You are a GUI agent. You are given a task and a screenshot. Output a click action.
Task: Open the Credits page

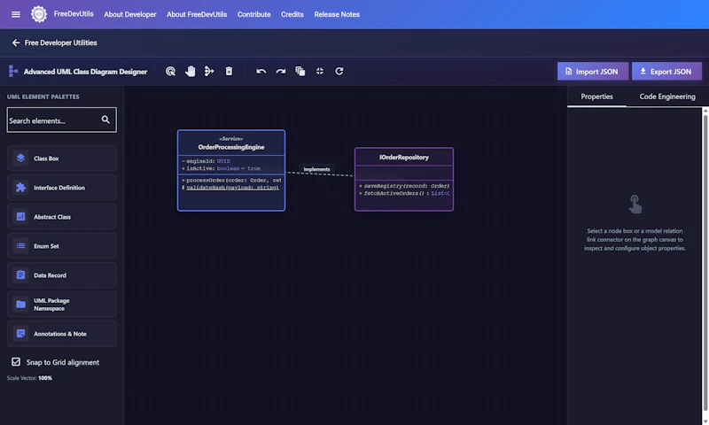(x=292, y=14)
